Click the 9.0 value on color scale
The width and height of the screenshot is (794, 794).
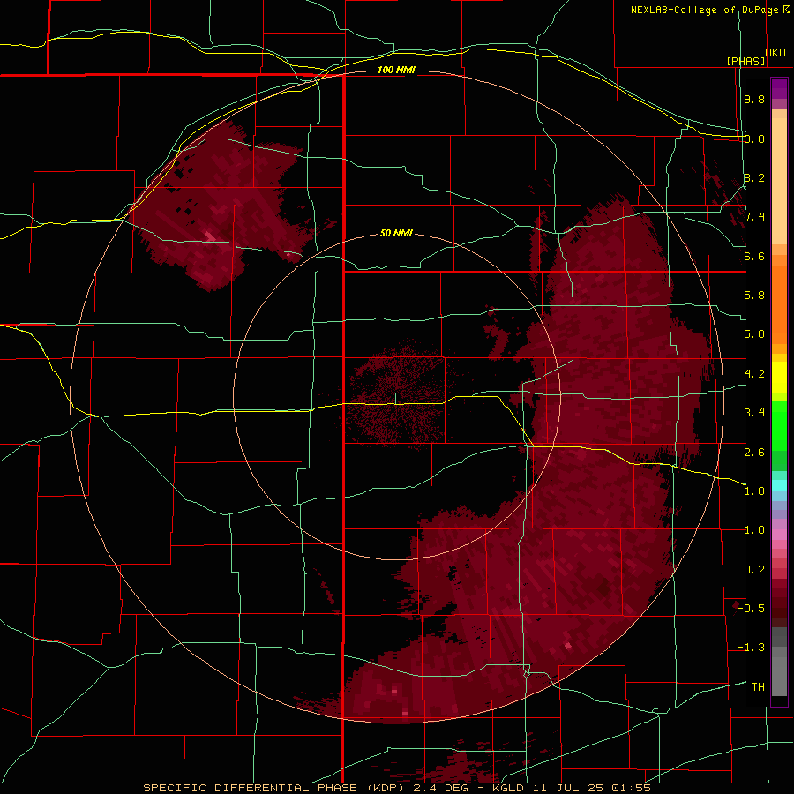(754, 139)
